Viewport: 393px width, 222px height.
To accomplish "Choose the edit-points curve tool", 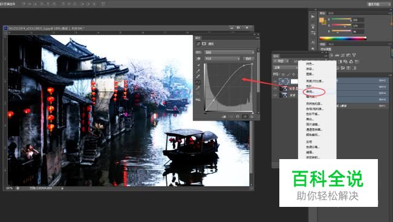I will pos(198,82).
